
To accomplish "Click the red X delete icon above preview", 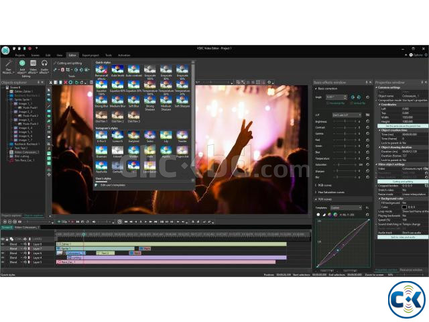I will 66,82.
